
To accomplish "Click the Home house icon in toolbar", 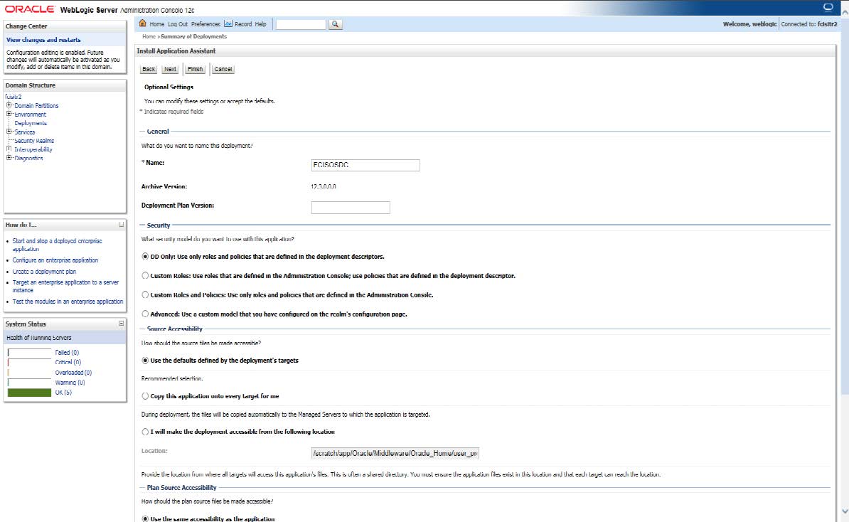I will pos(142,23).
